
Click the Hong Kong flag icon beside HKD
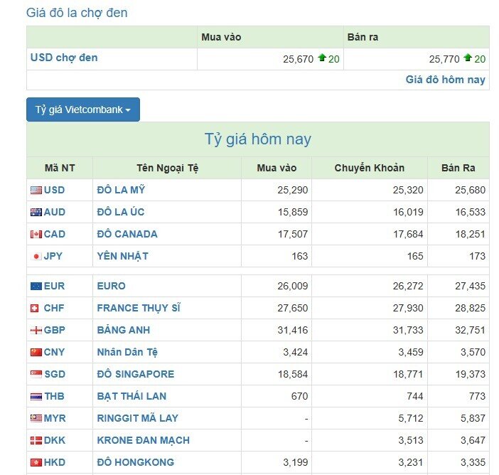tap(36, 462)
